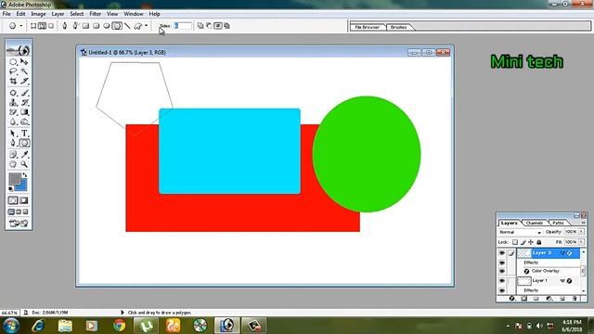Viewport: 594px width, 334px height.
Task: Toggle Lock position option
Action: tap(531, 242)
